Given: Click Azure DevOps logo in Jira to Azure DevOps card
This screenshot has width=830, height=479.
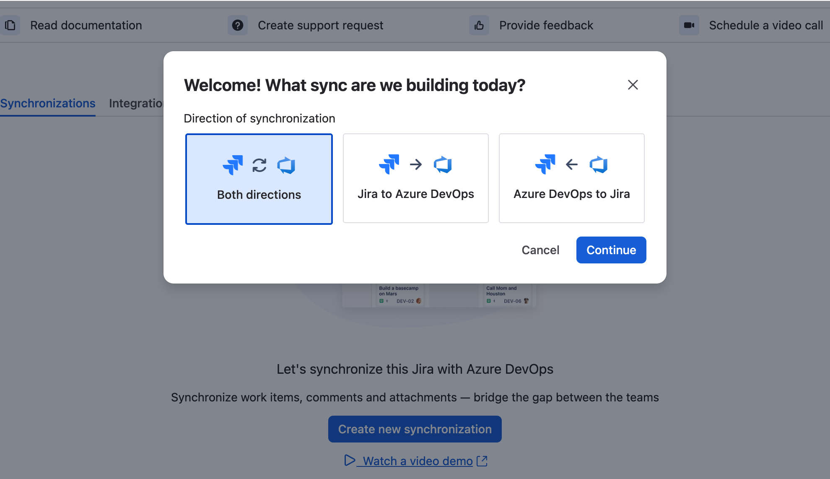Looking at the screenshot, I should [x=443, y=164].
